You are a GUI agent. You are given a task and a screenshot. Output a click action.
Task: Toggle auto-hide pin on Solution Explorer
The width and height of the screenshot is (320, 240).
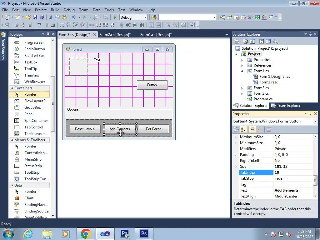click(x=310, y=34)
